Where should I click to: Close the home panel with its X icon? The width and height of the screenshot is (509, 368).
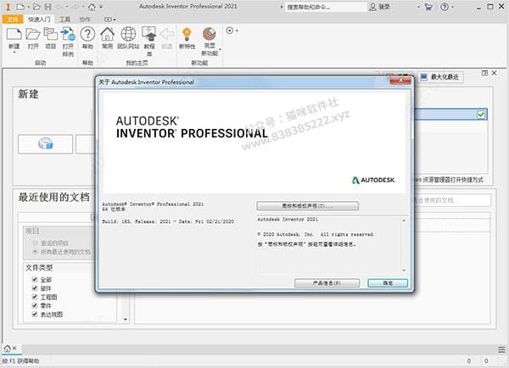494,73
